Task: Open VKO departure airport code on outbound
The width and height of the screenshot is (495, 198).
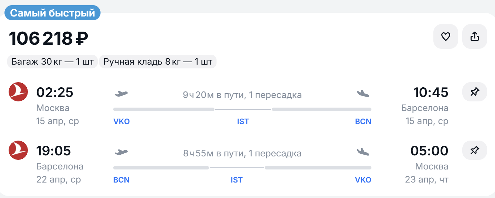Action: pos(122,121)
